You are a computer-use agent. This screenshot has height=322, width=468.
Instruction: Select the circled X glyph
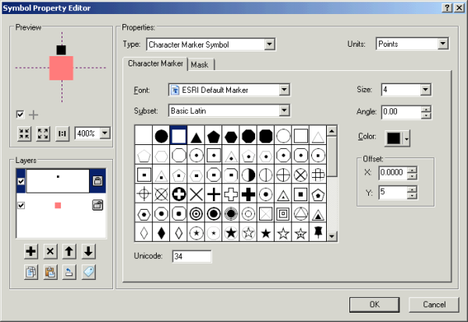pyautogui.click(x=300, y=175)
